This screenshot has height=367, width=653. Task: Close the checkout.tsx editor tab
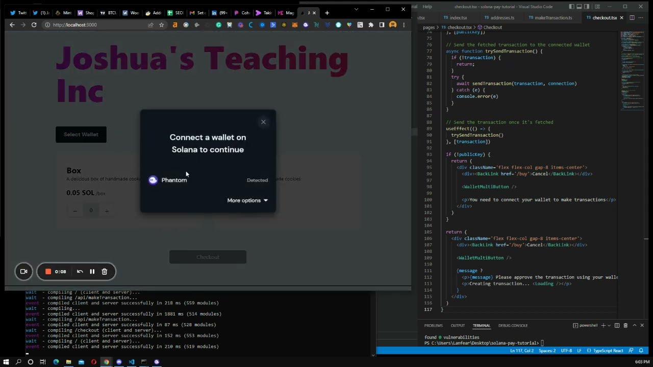[621, 18]
